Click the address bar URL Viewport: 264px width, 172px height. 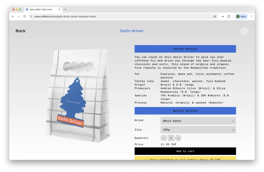pos(65,16)
